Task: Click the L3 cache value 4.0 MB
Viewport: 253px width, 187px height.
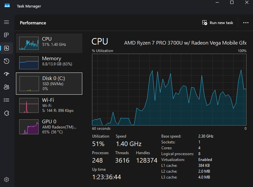Action: 204,177
